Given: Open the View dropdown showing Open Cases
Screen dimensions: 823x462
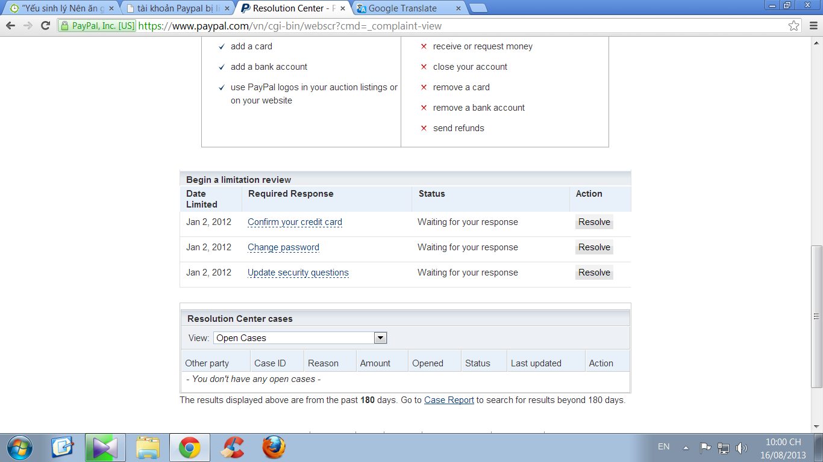Looking at the screenshot, I should pos(300,338).
